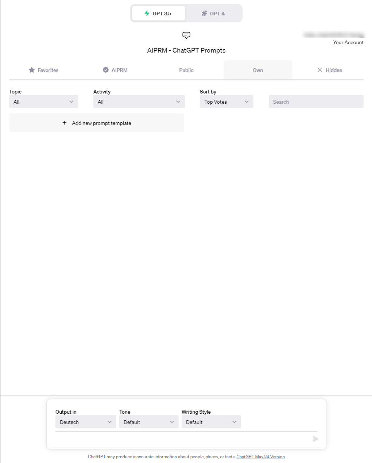
Task: Click the AIPRM chat bubble icon
Action: pyautogui.click(x=186, y=35)
